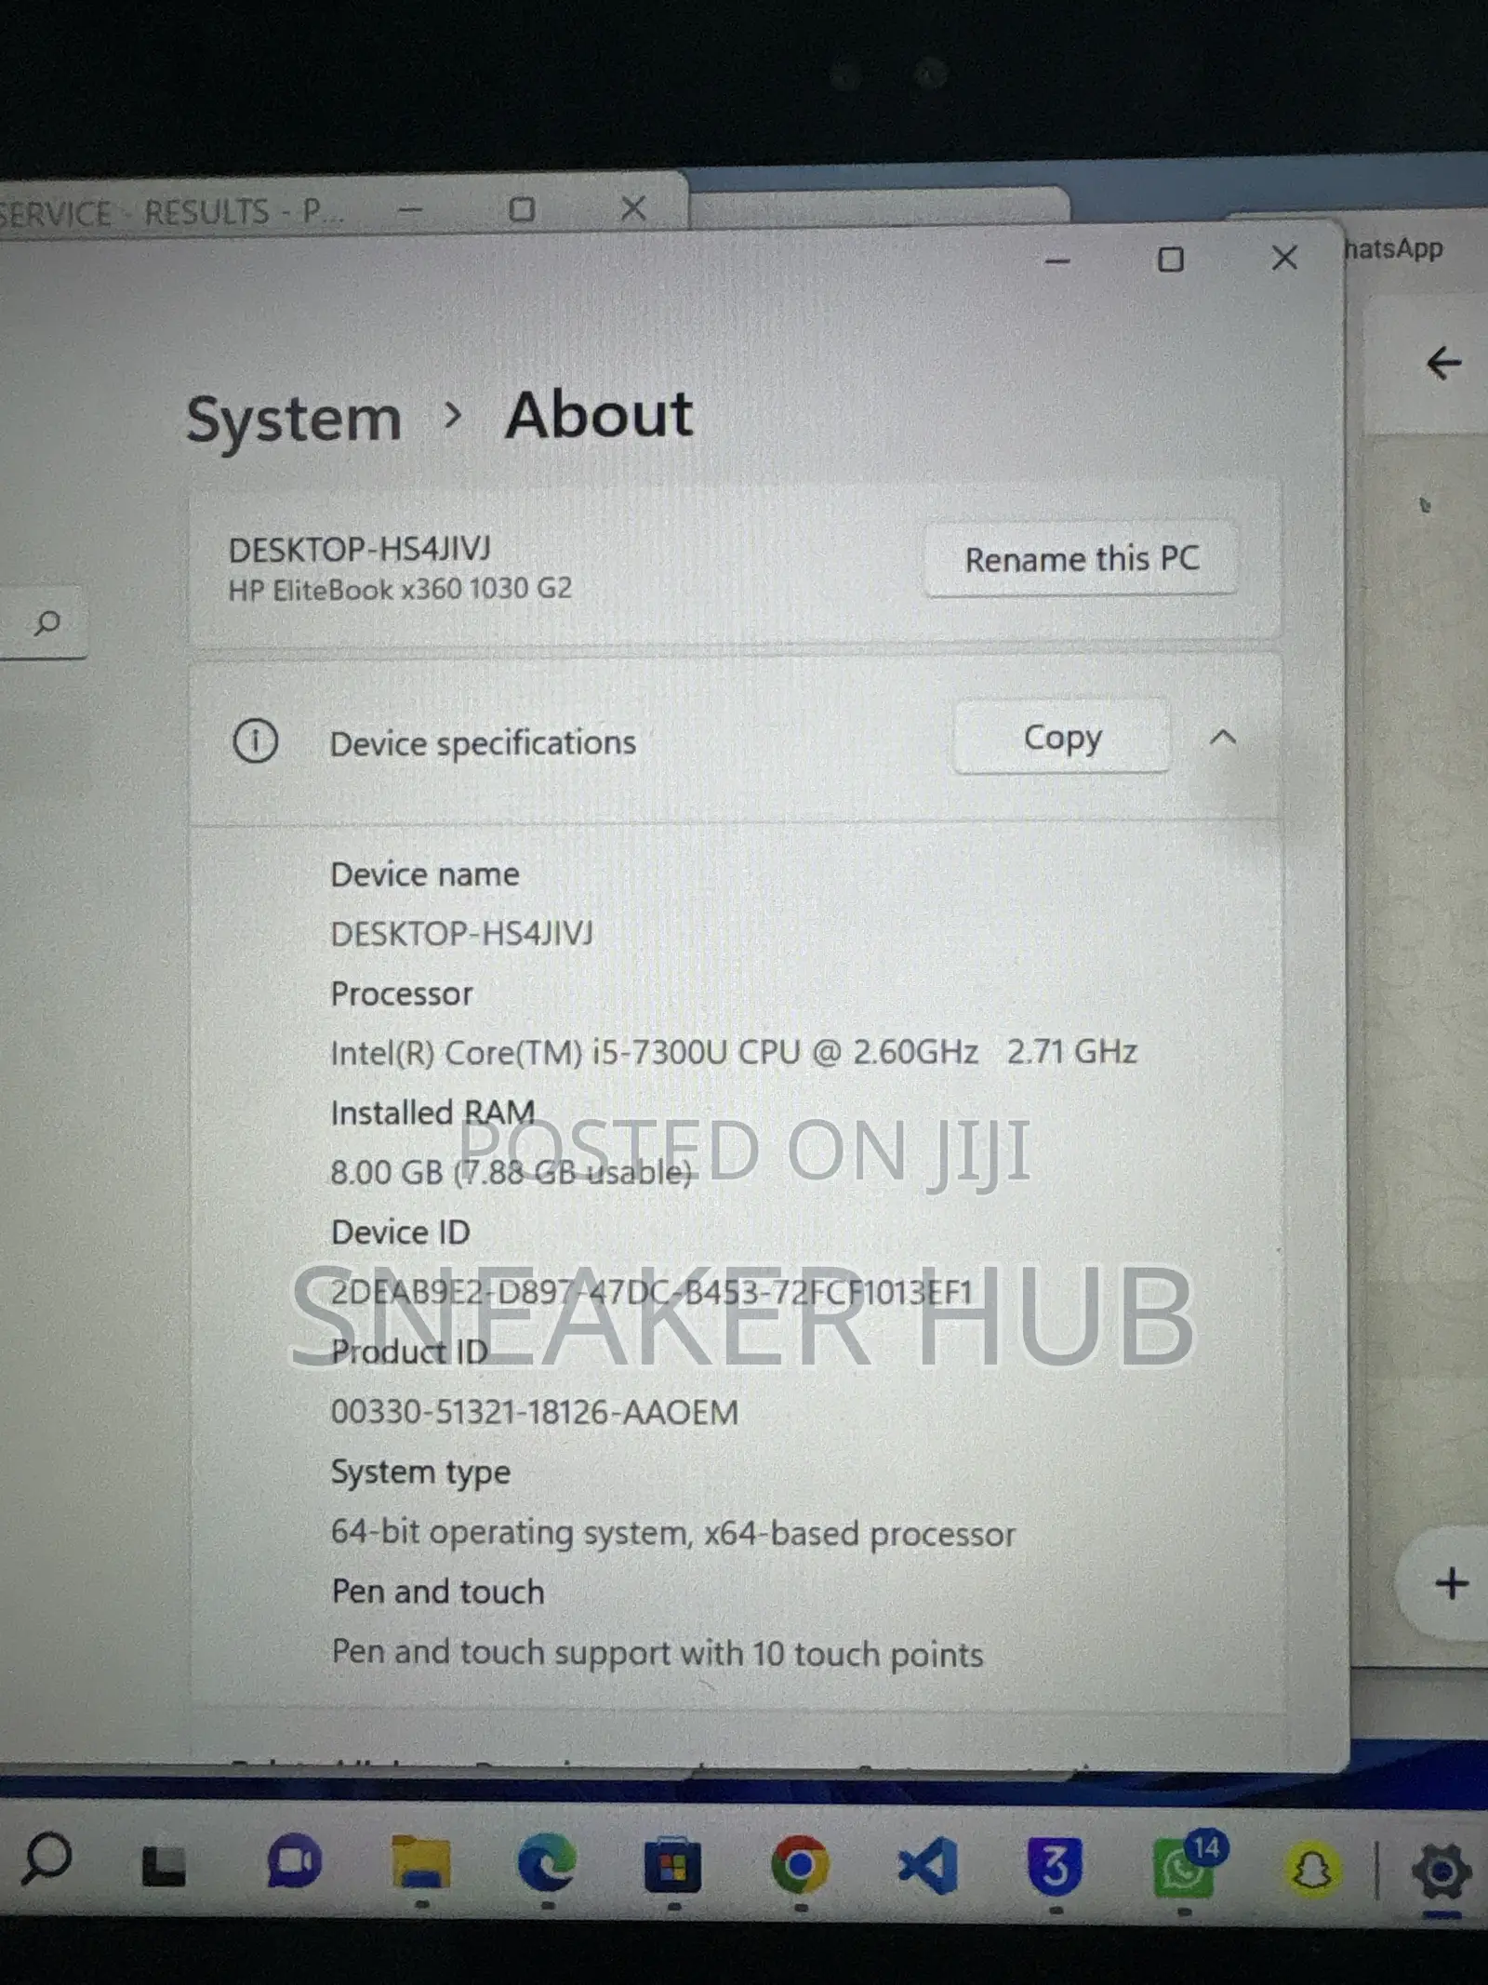1488x1985 pixels.
Task: Click the Device ID label
Action: (401, 1232)
